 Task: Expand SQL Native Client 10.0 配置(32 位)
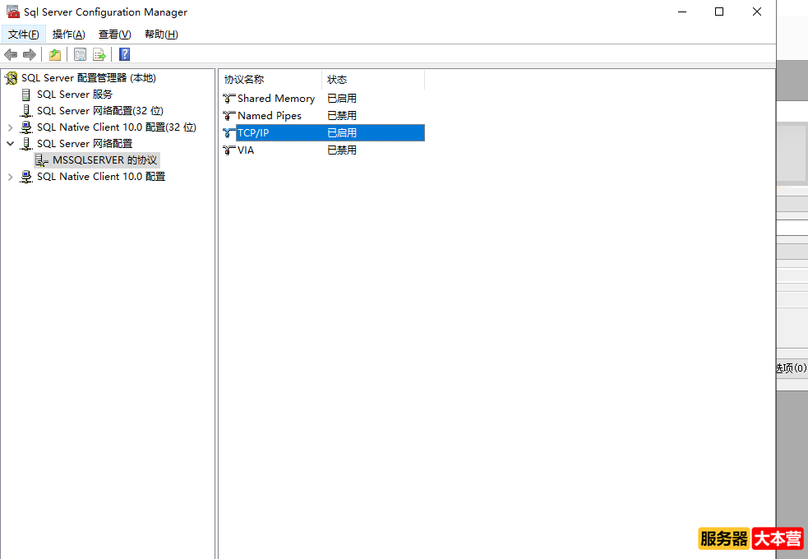tap(11, 127)
